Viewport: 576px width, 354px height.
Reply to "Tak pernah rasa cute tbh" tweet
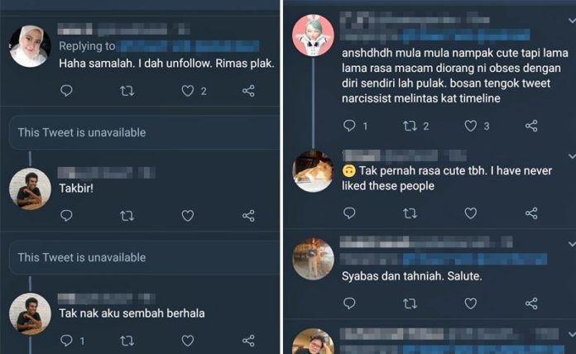[x=349, y=213]
